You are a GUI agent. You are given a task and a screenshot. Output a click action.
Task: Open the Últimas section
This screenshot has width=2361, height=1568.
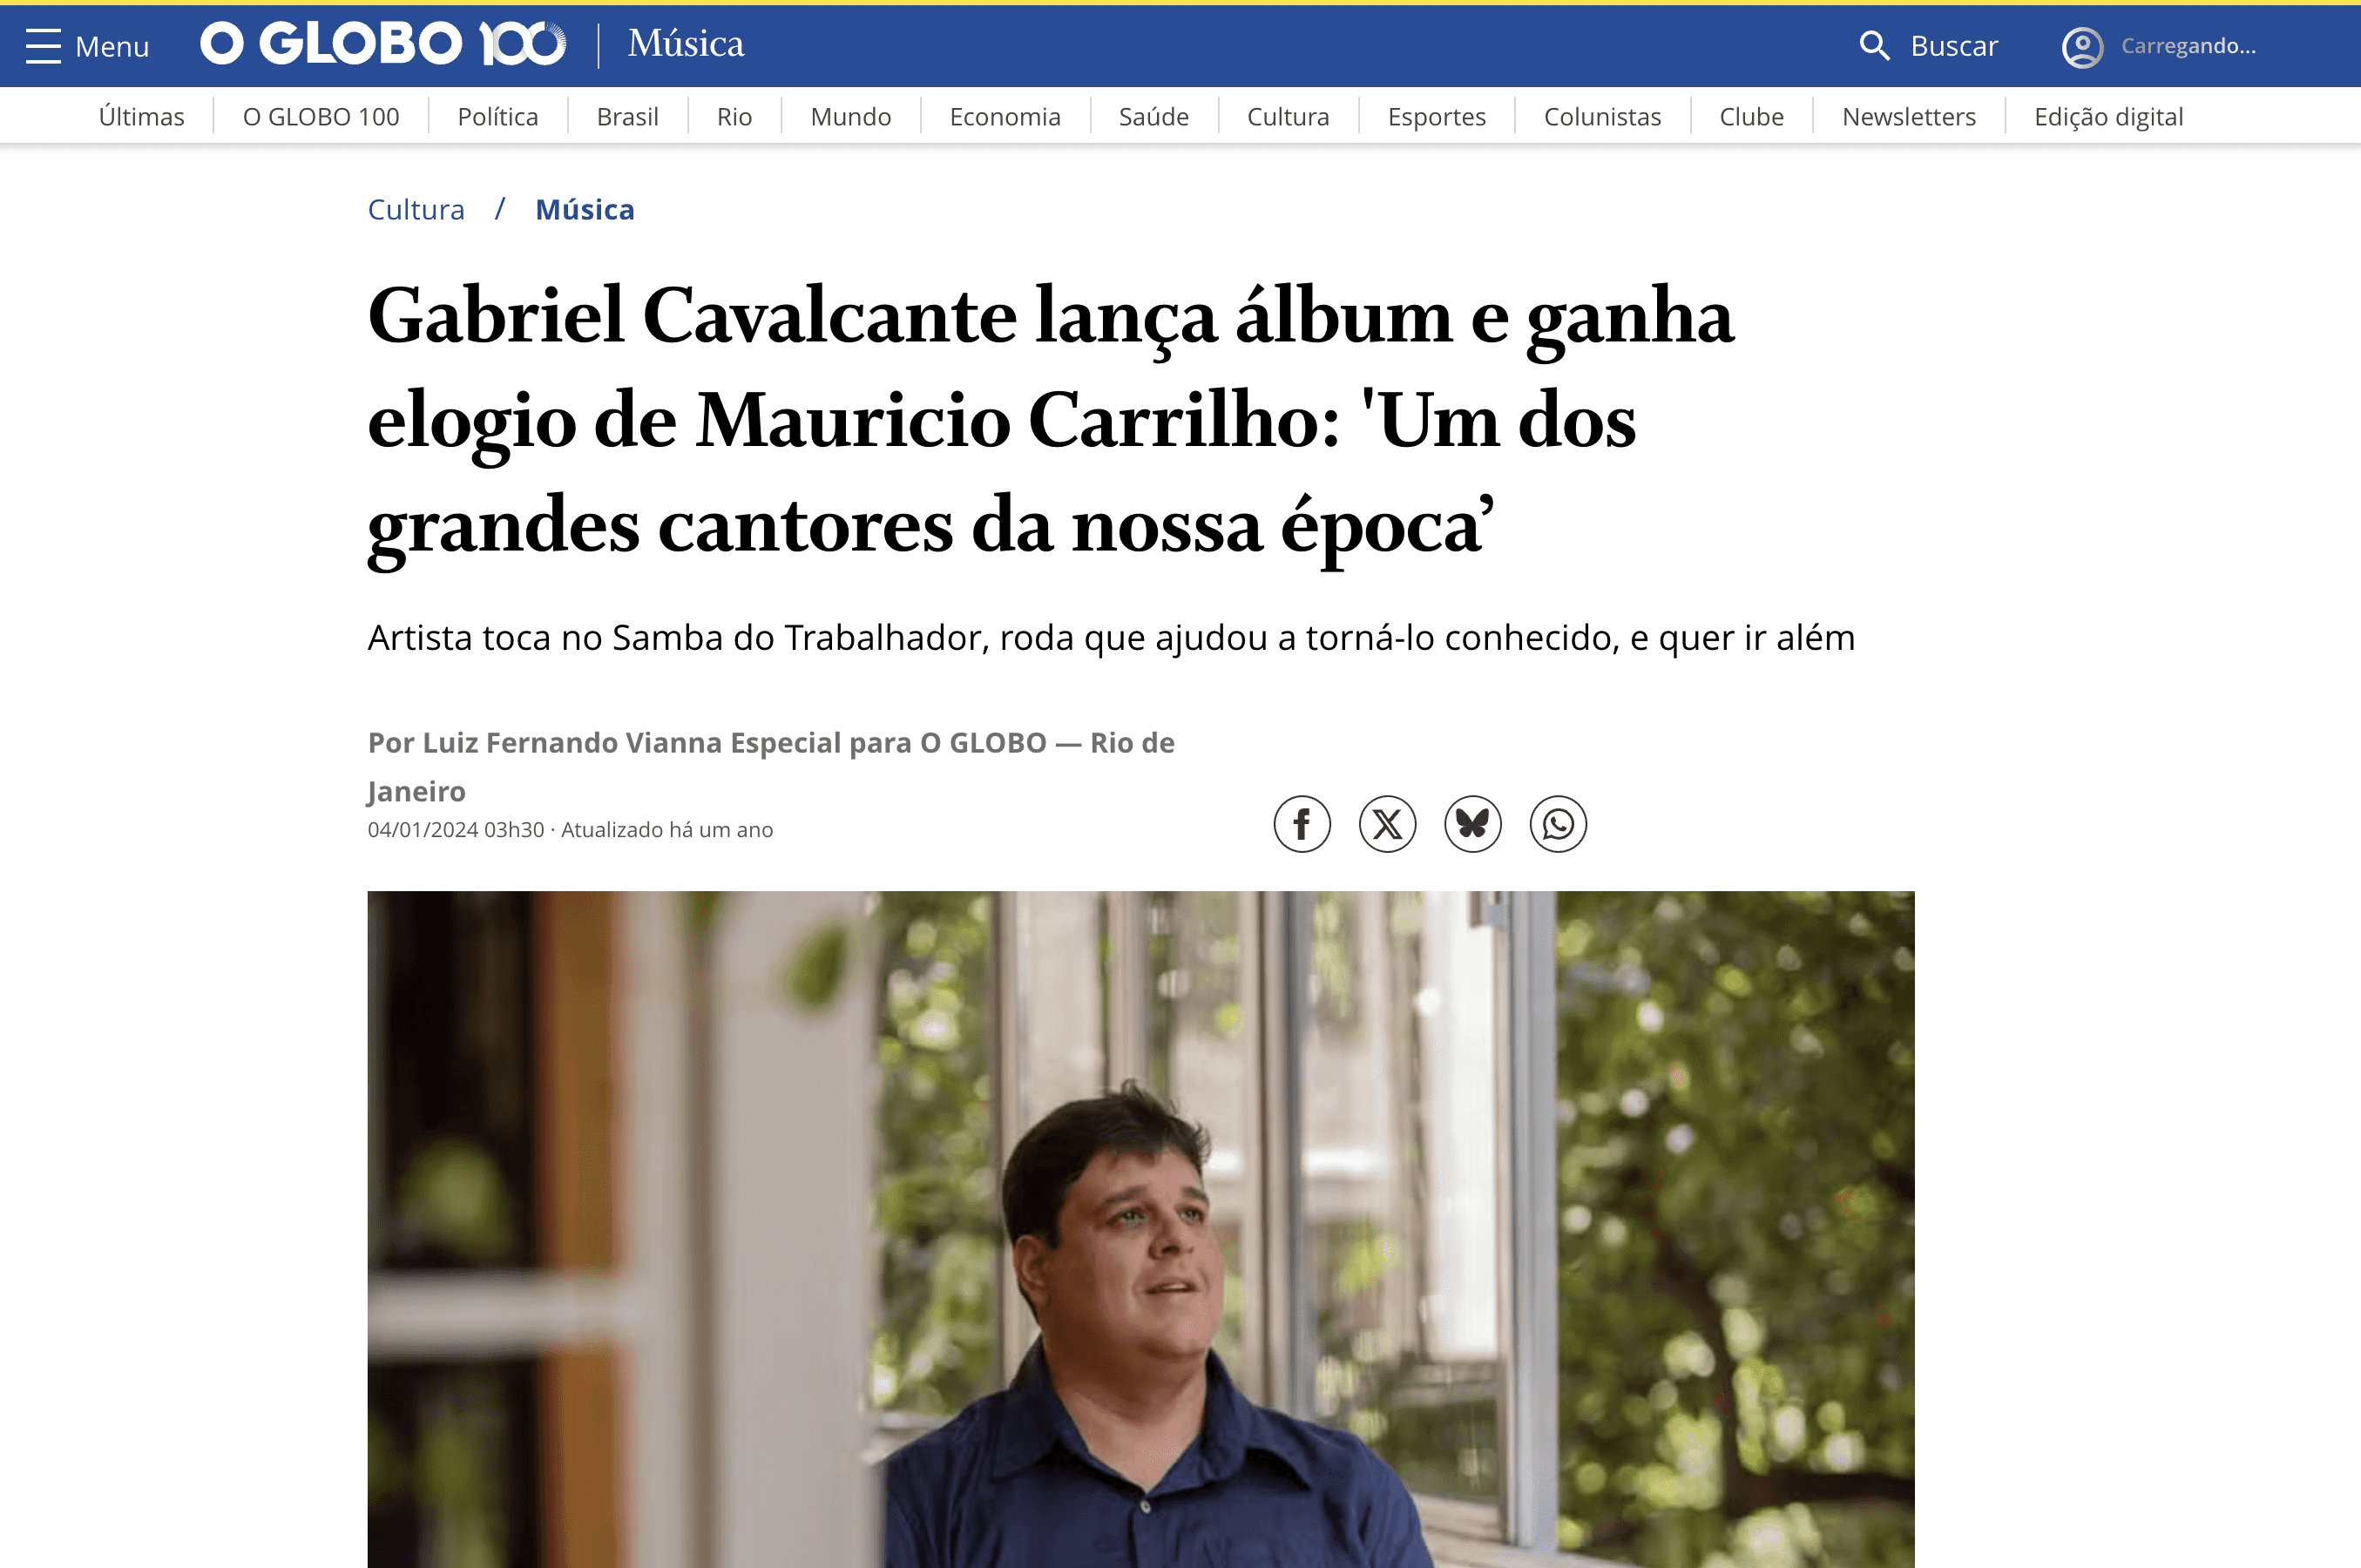141,117
